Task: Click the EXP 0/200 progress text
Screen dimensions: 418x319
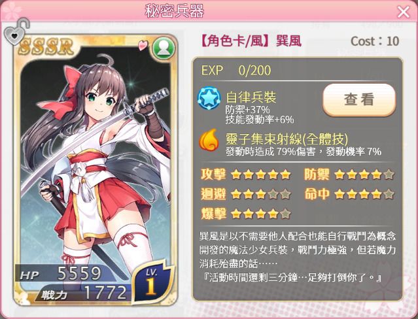Action: [236, 71]
